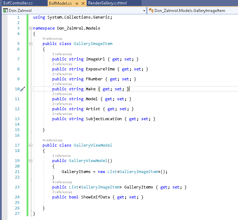
Task: Switch to the ExifController.cs tab
Action: click(18, 3)
